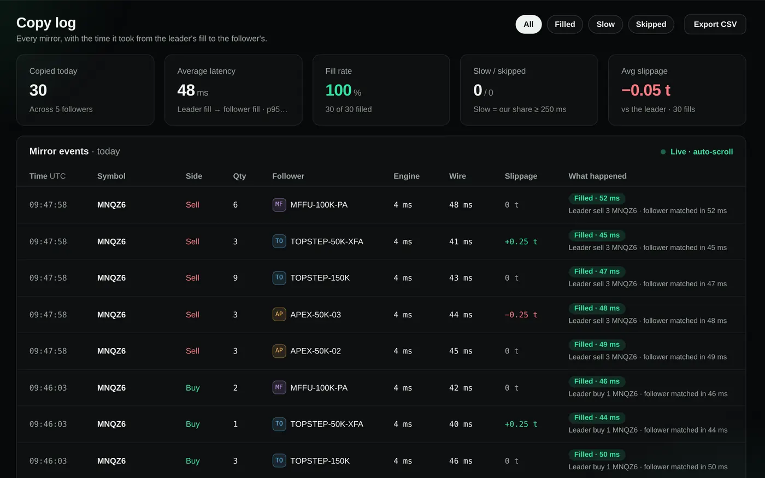The image size is (765, 478).
Task: Open the Average latency card
Action: click(233, 90)
